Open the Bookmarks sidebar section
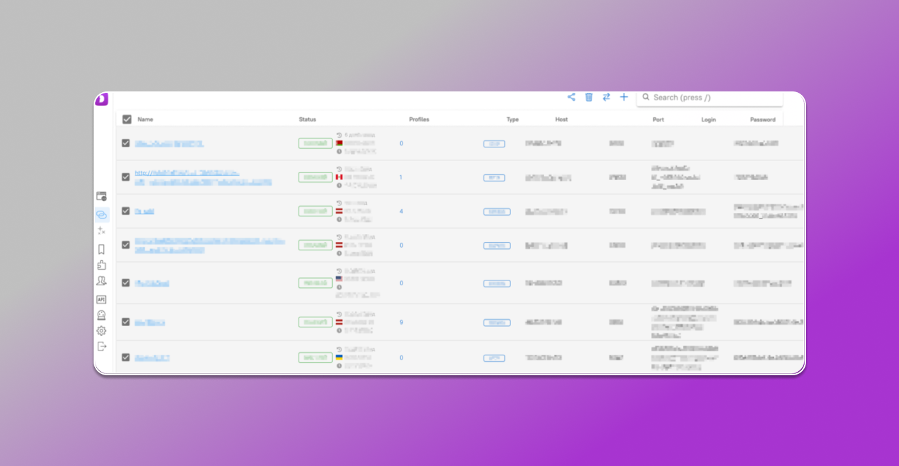 click(101, 248)
